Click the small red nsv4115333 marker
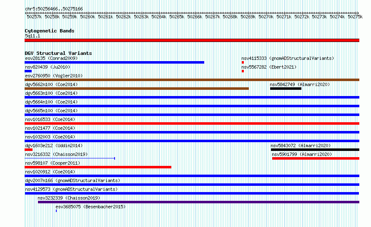 click(243, 62)
